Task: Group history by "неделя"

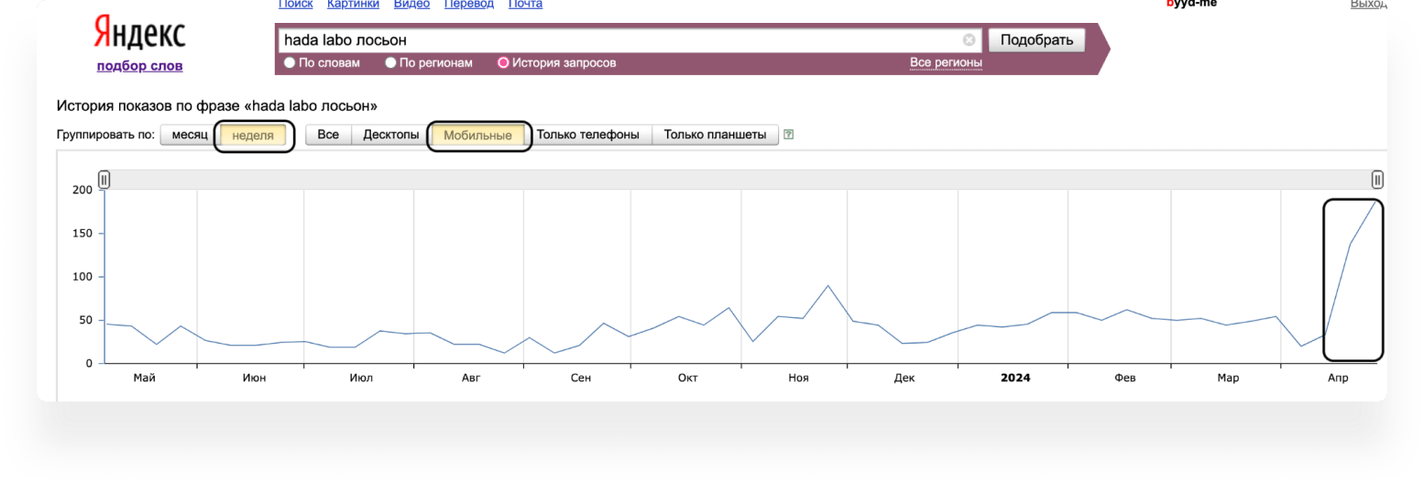Action: tap(253, 136)
